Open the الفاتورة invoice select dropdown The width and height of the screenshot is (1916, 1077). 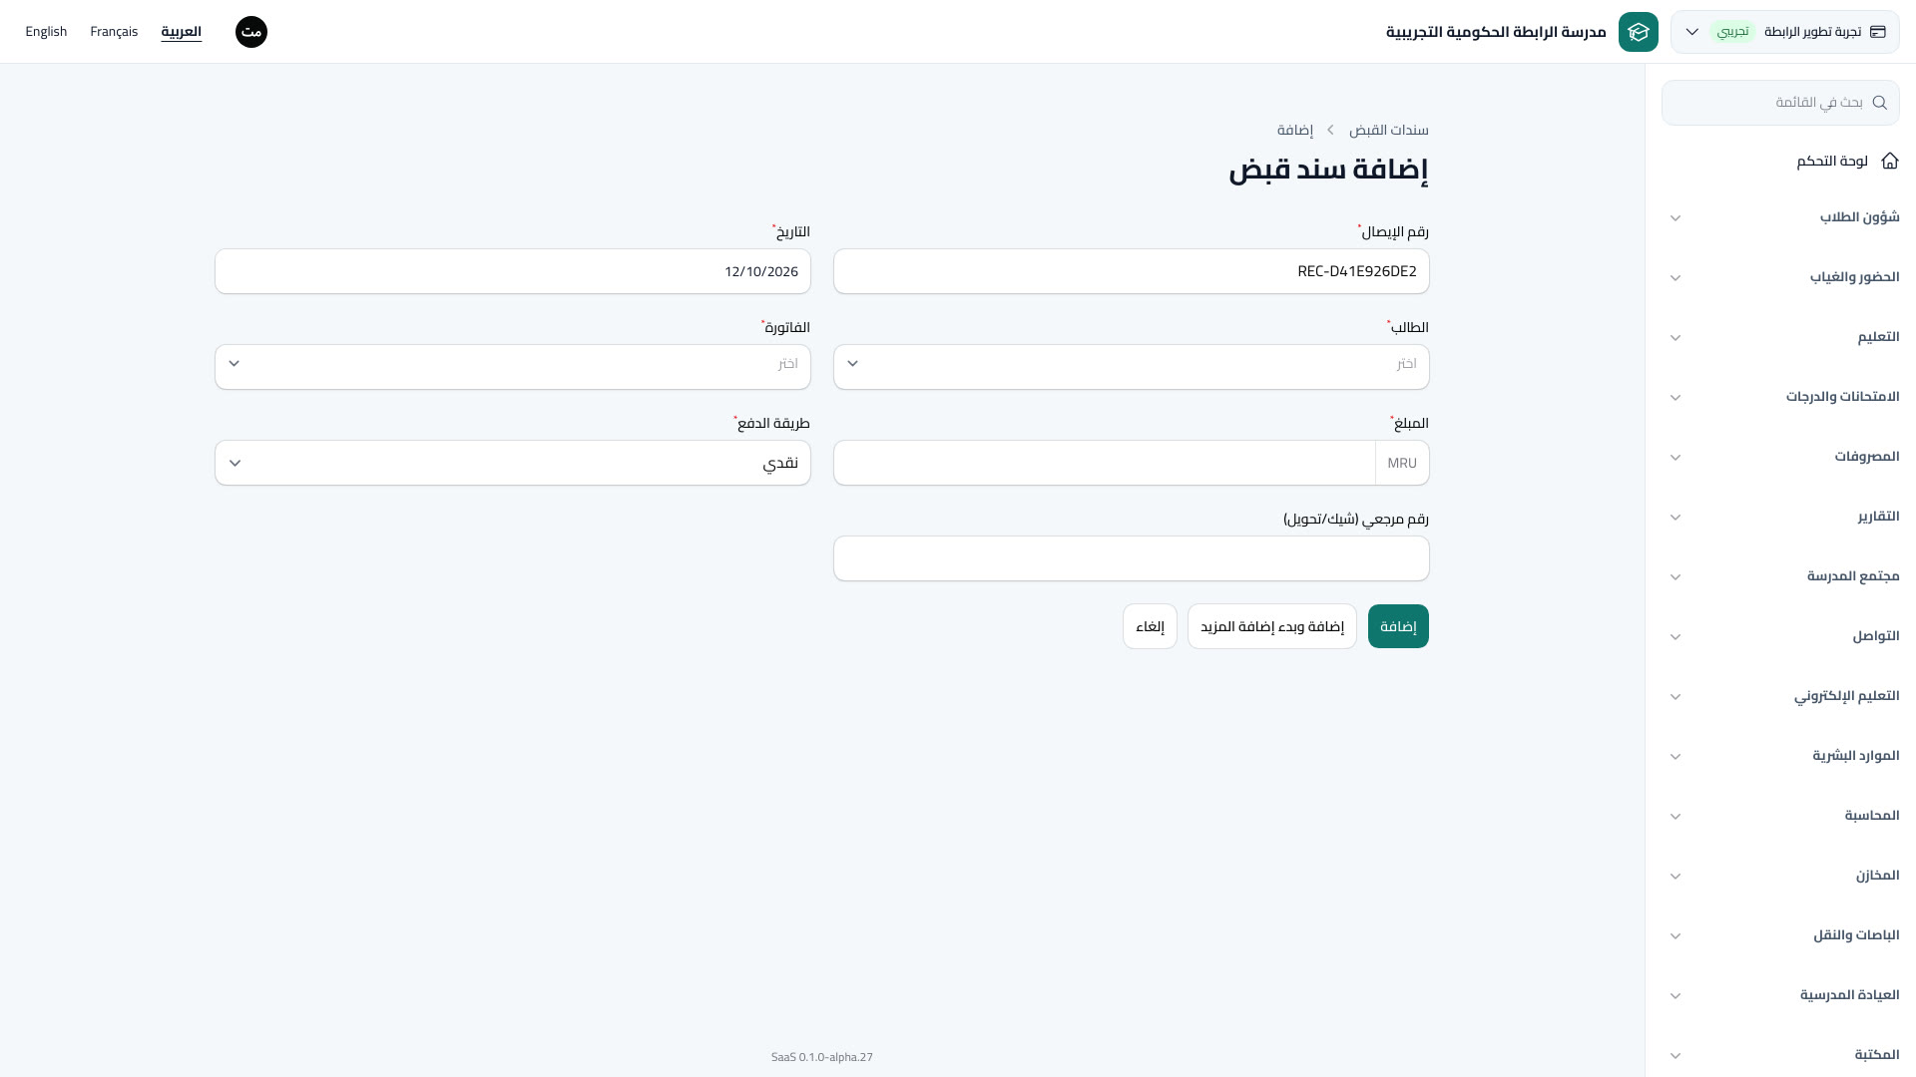point(512,366)
